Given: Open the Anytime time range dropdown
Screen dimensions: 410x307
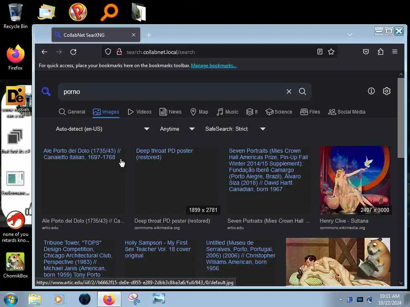Looking at the screenshot, I should (x=177, y=129).
